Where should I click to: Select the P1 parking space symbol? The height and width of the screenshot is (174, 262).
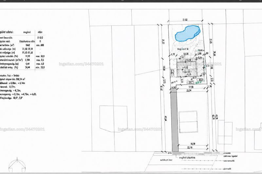tap(173, 73)
